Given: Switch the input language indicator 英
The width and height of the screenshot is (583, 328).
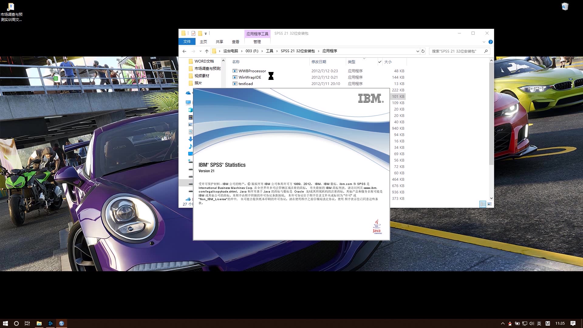Looking at the screenshot, I should [x=539, y=324].
